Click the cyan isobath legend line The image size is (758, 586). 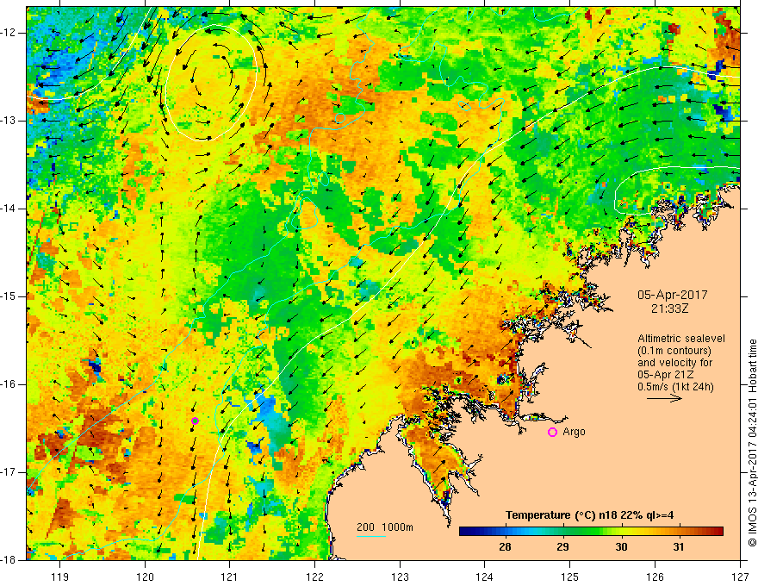(x=370, y=536)
